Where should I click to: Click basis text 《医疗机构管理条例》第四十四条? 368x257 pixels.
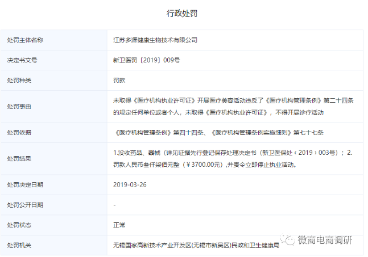159,133
